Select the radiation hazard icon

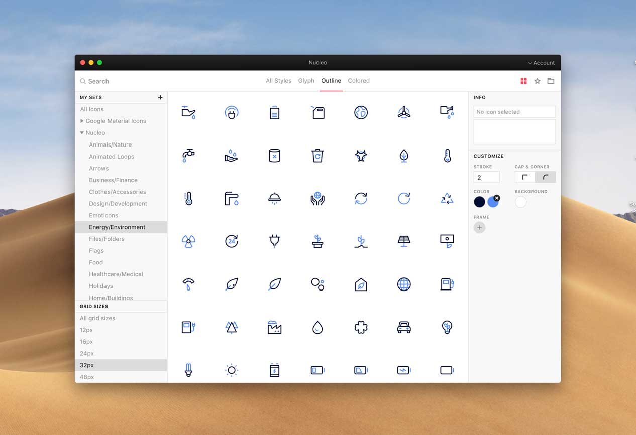point(188,241)
